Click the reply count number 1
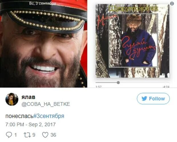 pyautogui.click(x=16, y=135)
